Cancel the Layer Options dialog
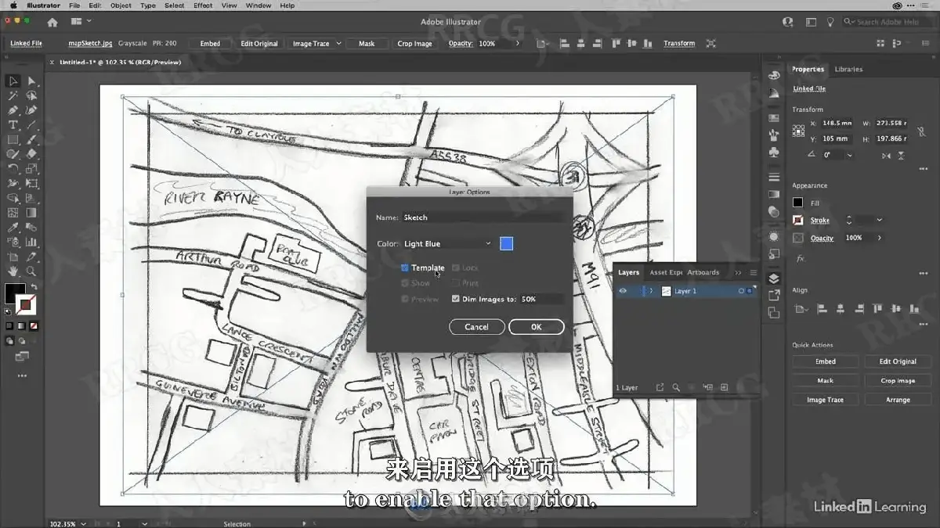This screenshot has height=528, width=940. tap(476, 327)
